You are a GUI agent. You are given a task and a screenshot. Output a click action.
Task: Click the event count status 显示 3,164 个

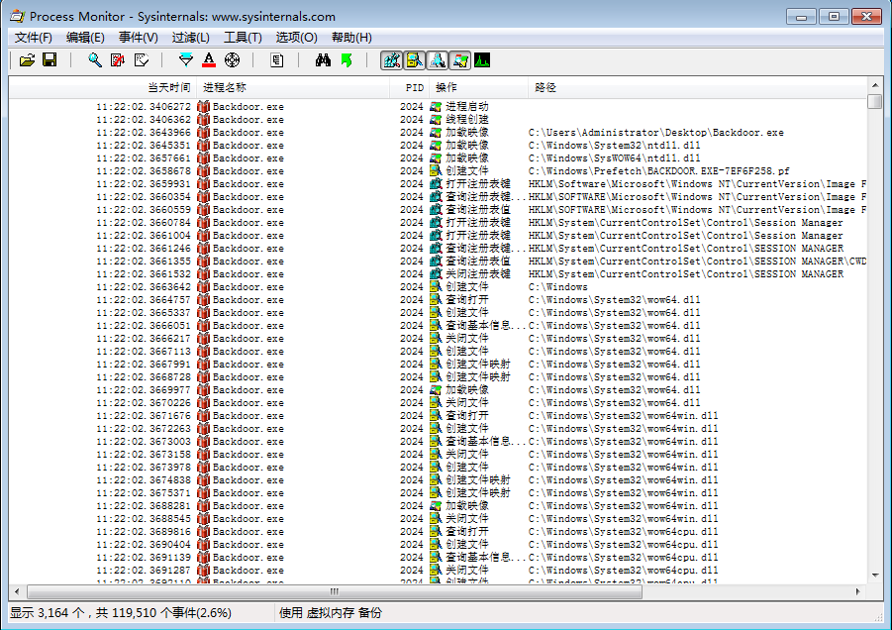[48, 613]
